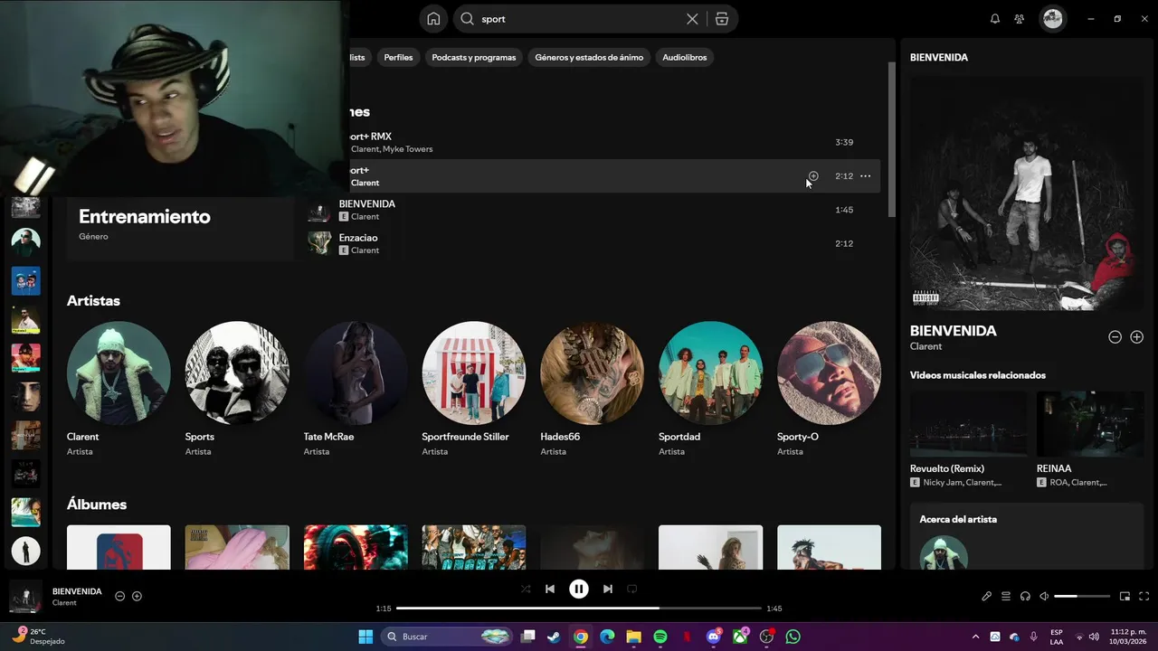Skip to previous track

click(x=550, y=589)
